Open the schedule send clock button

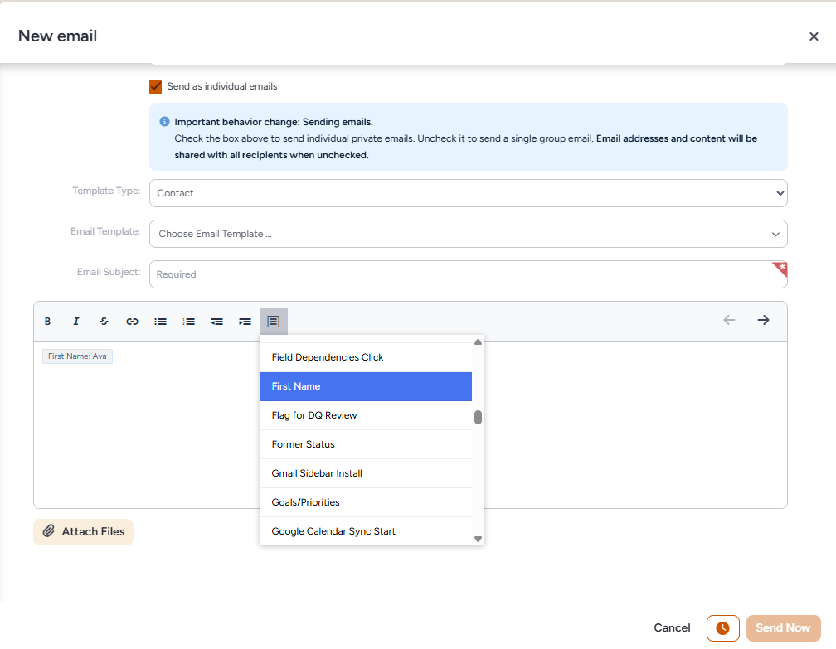723,628
